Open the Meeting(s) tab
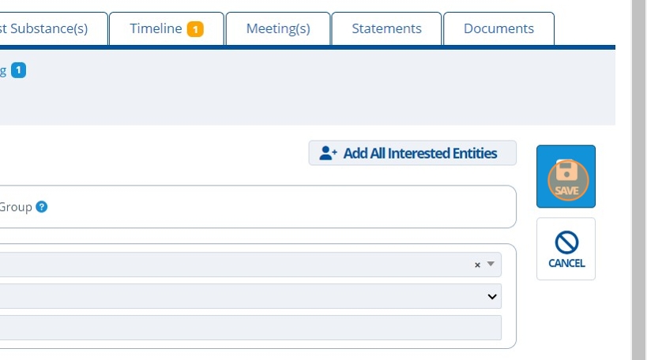Screen dimensions: 647x360 click(x=278, y=29)
